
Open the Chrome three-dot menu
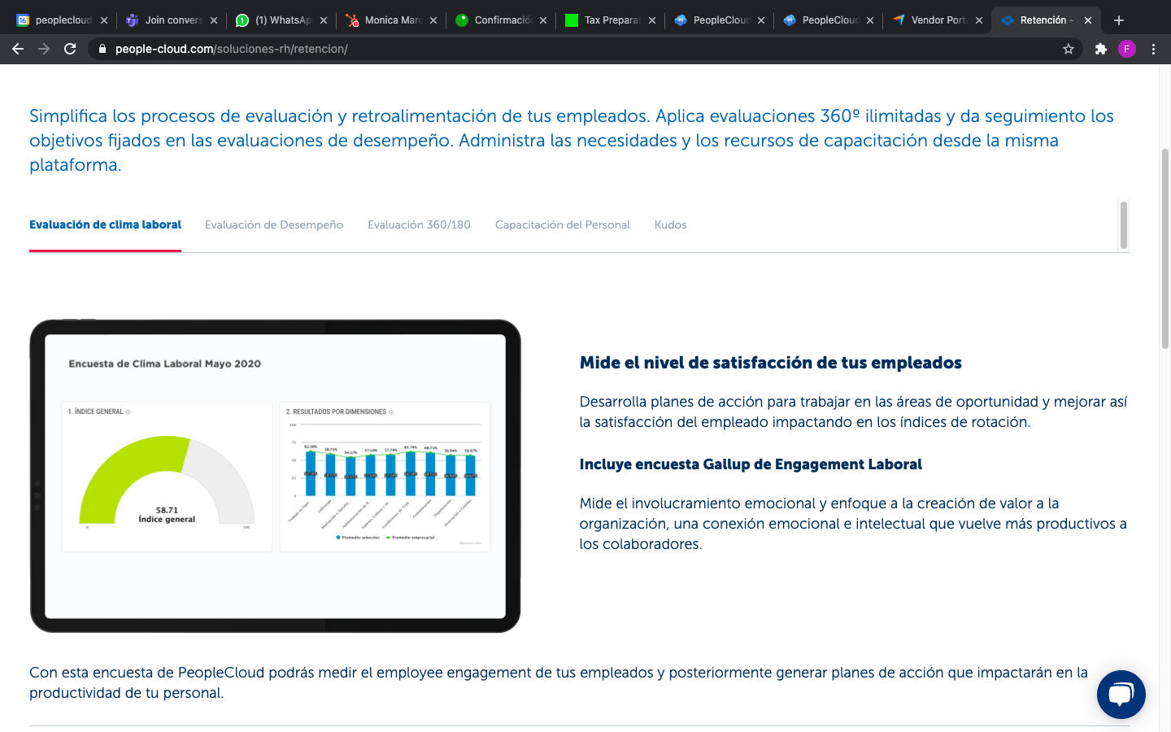tap(1154, 49)
